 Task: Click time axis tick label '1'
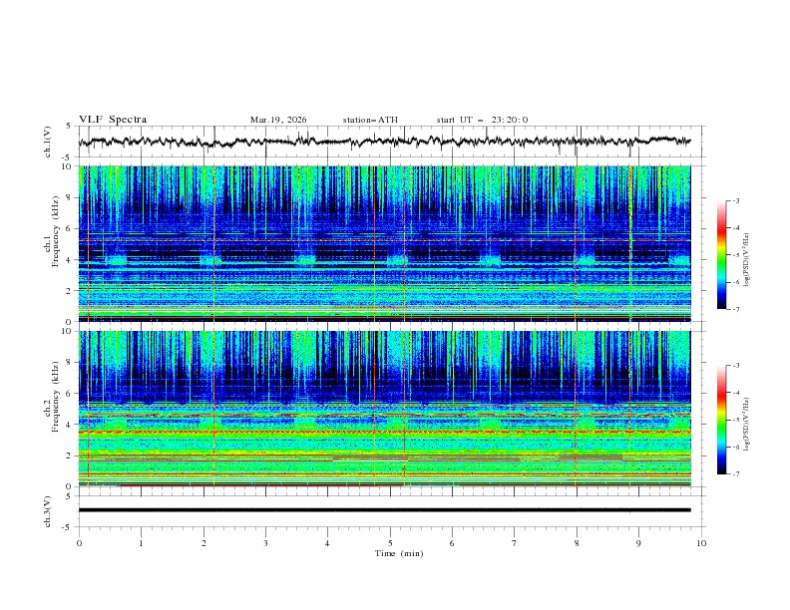(x=141, y=543)
